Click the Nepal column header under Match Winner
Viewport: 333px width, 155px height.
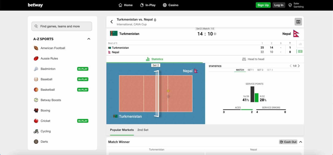[x=253, y=149]
